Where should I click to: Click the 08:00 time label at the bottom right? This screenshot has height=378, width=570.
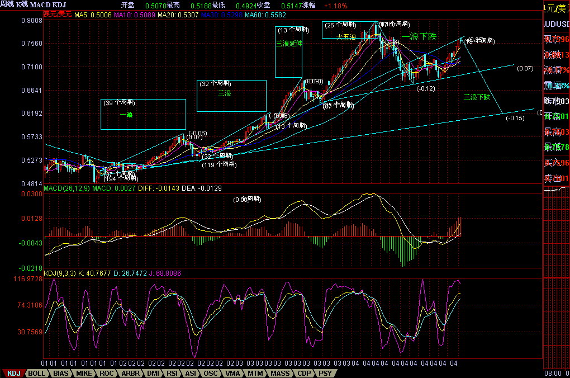point(553,374)
